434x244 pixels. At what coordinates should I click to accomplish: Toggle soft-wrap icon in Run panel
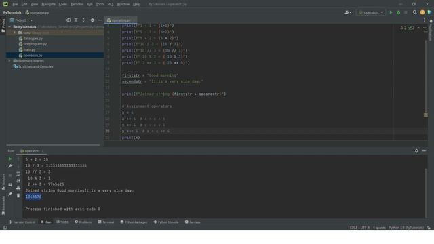18,174
